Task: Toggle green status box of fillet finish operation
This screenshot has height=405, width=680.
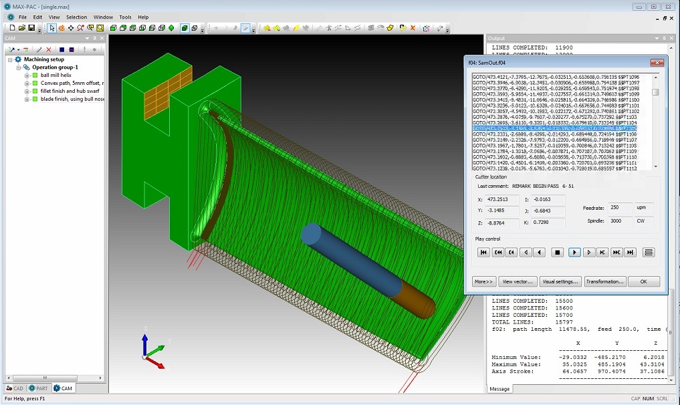Action: pyautogui.click(x=35, y=92)
